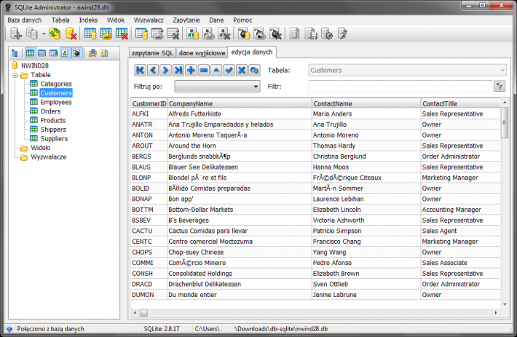517x337 pixels.
Task: Click the ContactTitle column header
Action: (461, 103)
